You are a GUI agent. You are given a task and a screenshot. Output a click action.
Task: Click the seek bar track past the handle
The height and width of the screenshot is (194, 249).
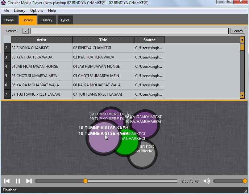(x=133, y=181)
